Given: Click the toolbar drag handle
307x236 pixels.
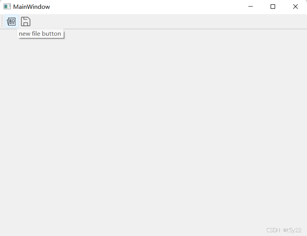Looking at the screenshot, I should 2,21.
